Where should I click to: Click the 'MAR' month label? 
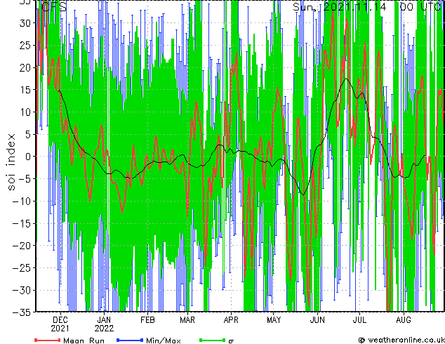187,320
